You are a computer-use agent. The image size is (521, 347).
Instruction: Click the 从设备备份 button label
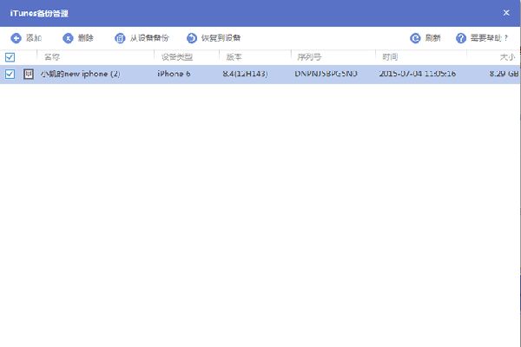[149, 38]
